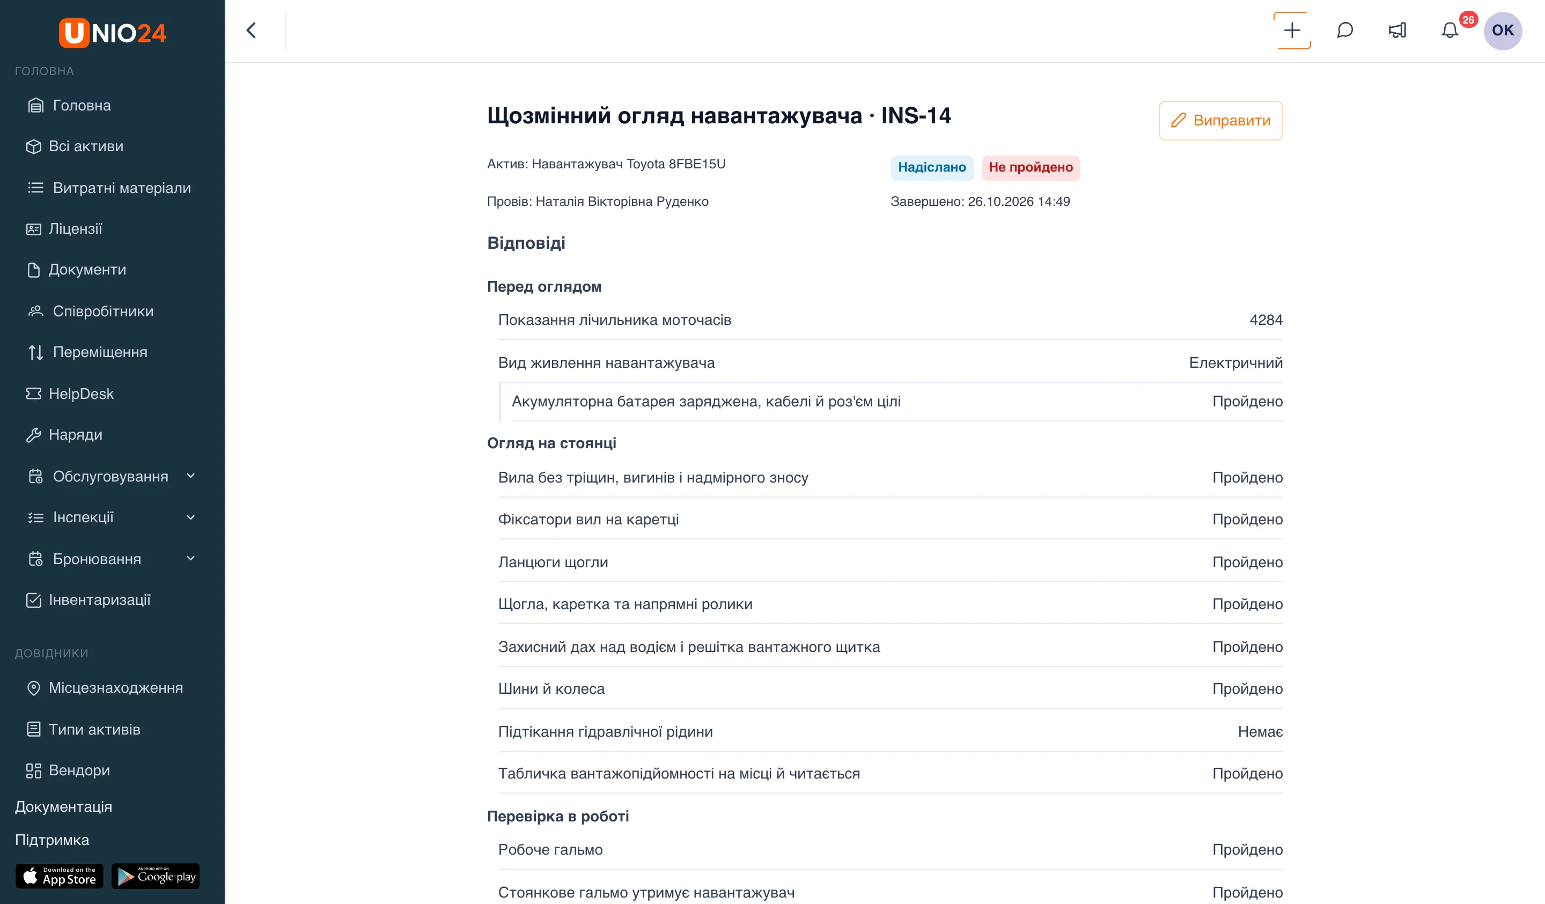The width and height of the screenshot is (1545, 904).
Task: Click the App Store download badge
Action: (60, 876)
